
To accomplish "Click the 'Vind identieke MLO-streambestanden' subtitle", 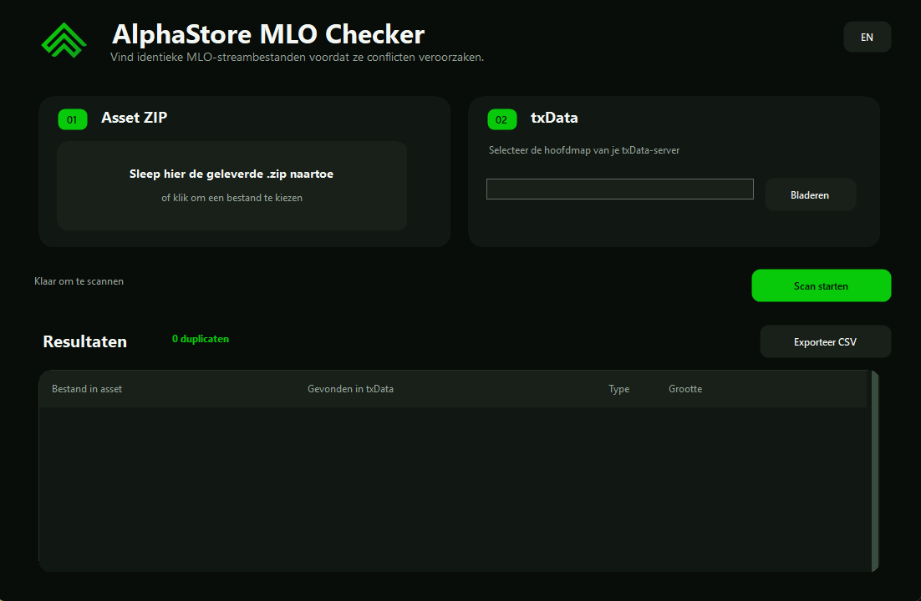I will click(298, 57).
